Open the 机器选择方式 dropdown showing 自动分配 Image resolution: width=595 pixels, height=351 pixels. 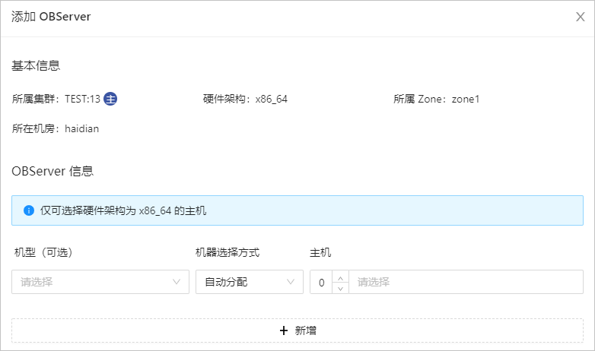[x=250, y=282]
